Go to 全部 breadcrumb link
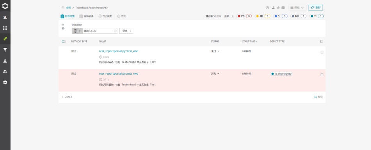The height and width of the screenshot is (150, 371). pyautogui.click(x=68, y=7)
